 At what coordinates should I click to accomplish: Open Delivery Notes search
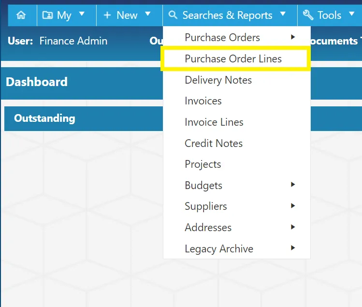tap(237, 80)
